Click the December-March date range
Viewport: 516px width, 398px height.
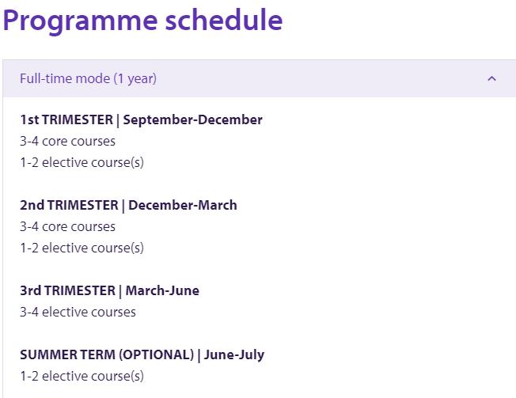[x=183, y=206]
